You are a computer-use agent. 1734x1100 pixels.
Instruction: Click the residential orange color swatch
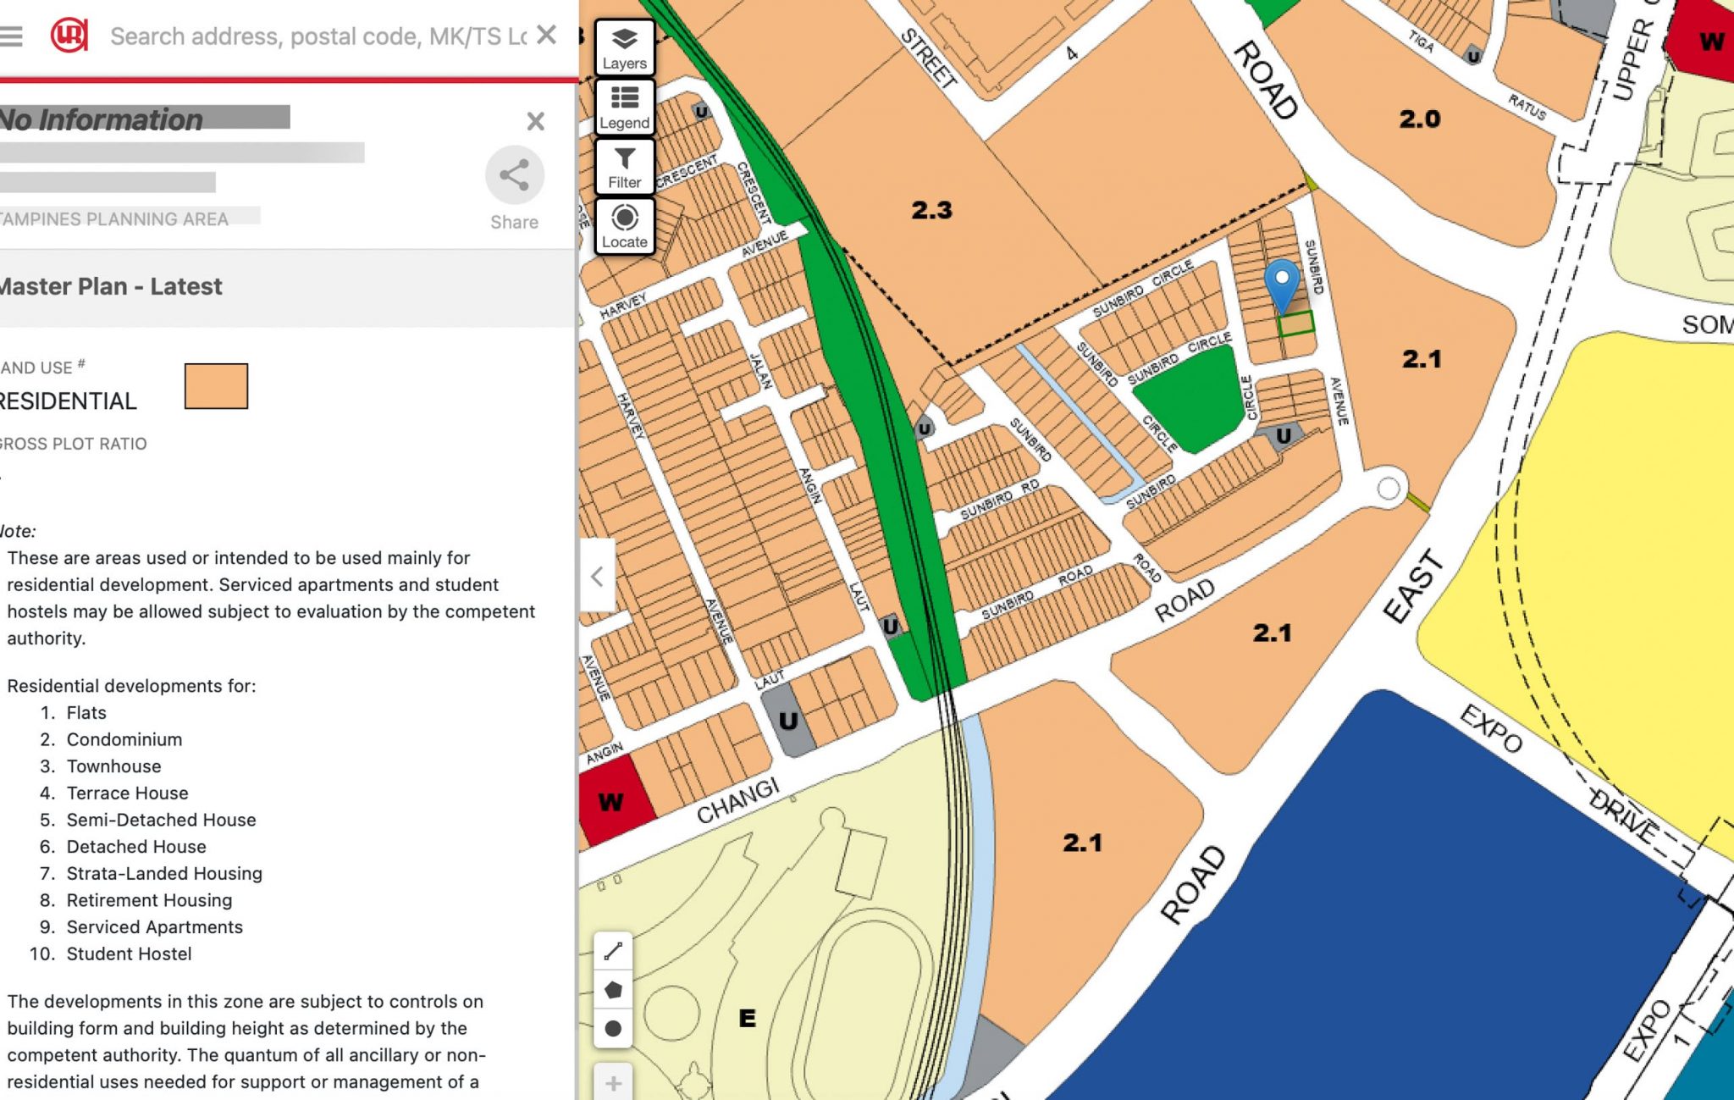tap(216, 386)
